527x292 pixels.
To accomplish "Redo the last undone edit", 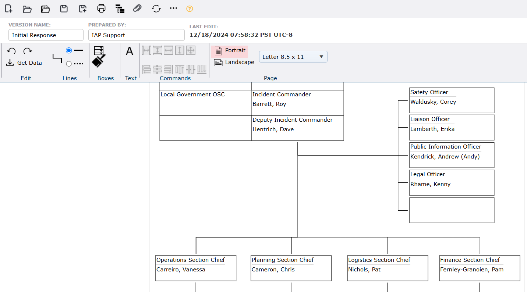I will click(28, 51).
